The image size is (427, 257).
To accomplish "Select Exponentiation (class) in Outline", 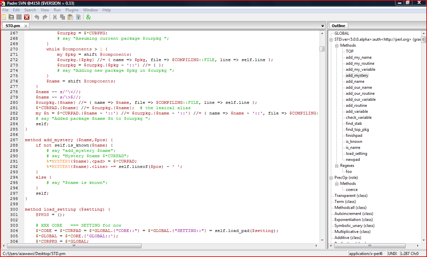I will [354, 220].
